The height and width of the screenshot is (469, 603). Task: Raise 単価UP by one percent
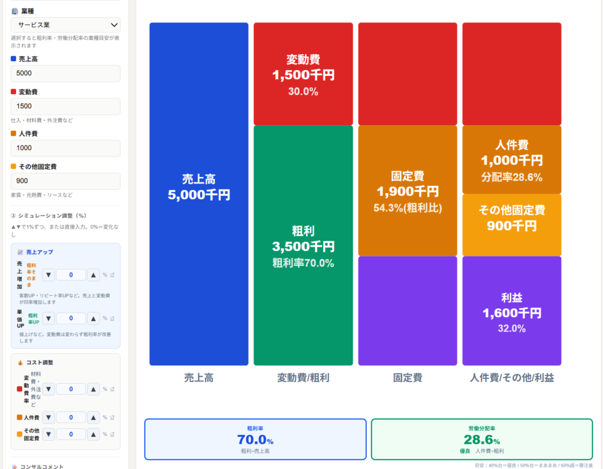(94, 318)
